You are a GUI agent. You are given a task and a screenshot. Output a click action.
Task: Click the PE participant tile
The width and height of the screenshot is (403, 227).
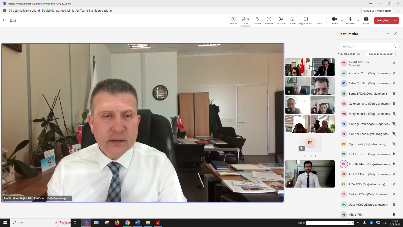pyautogui.click(x=310, y=143)
